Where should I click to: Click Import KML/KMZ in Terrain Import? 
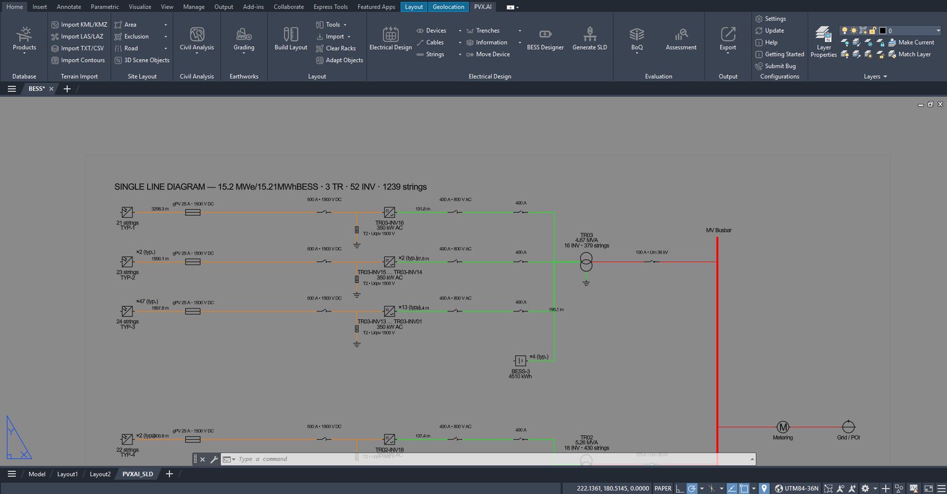point(79,25)
